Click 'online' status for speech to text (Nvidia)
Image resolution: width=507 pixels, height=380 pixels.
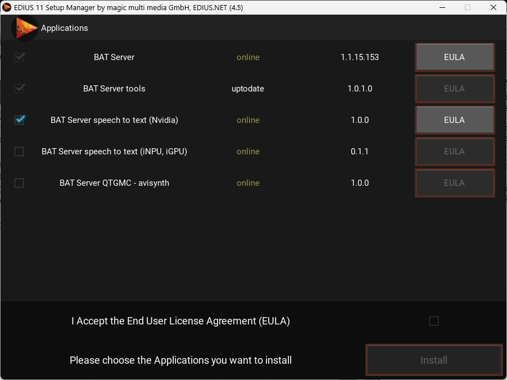click(x=248, y=120)
